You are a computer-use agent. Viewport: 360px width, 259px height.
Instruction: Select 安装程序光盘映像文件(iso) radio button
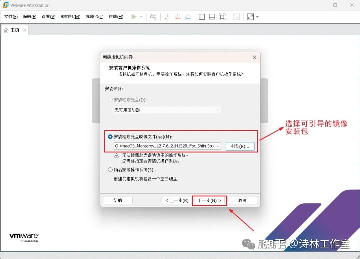[x=110, y=136]
